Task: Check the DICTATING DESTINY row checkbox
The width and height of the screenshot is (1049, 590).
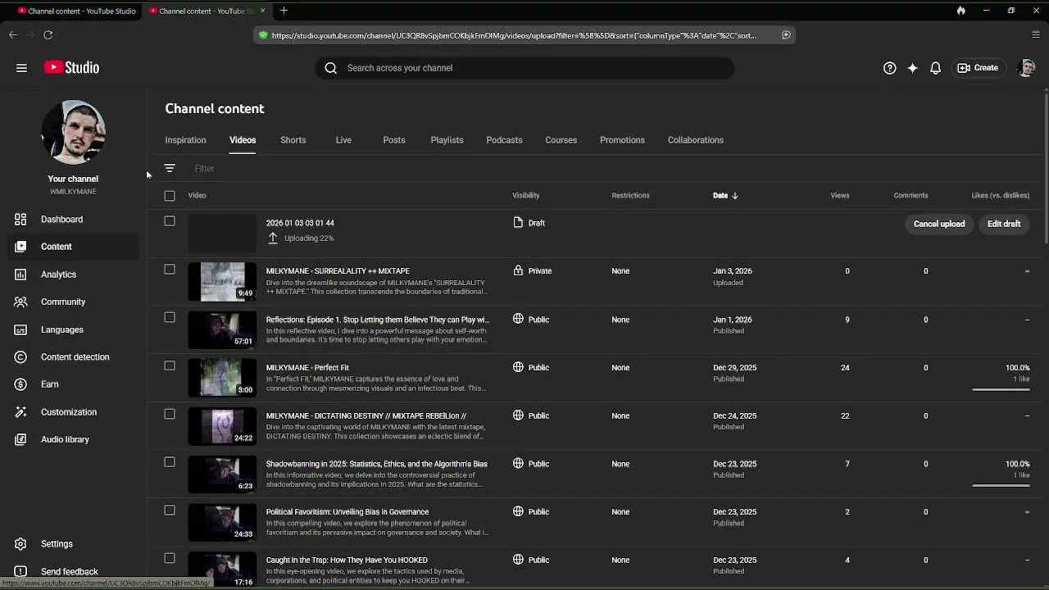Action: 170,414
